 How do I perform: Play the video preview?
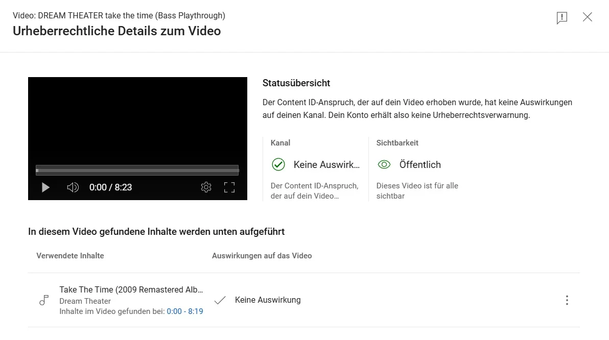pyautogui.click(x=45, y=187)
